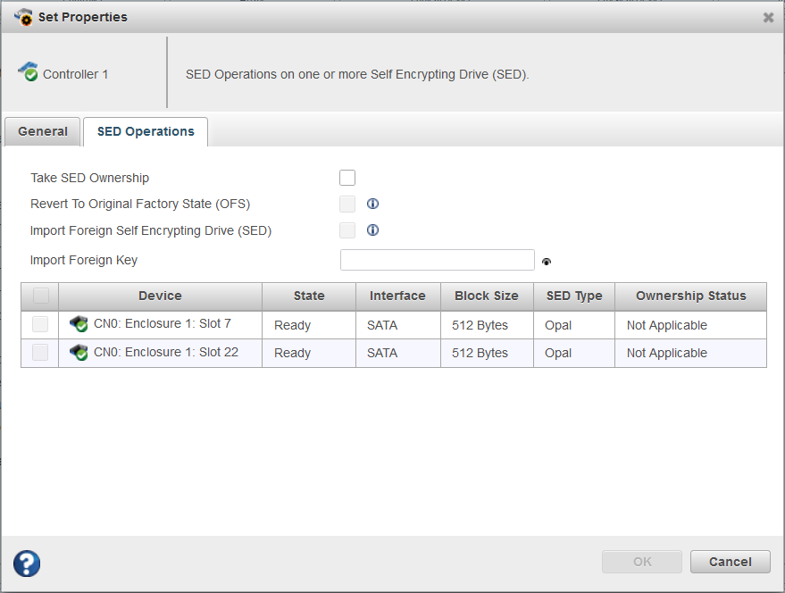Click the drive icon for Enclosure 1 Slot 7
The image size is (785, 593).
coord(78,324)
